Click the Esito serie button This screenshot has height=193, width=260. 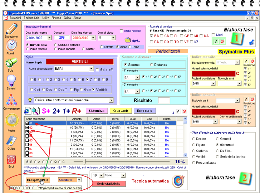coord(144,111)
